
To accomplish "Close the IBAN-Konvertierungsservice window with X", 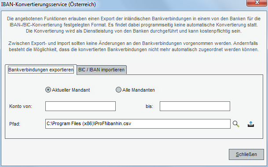I will tap(257, 3).
